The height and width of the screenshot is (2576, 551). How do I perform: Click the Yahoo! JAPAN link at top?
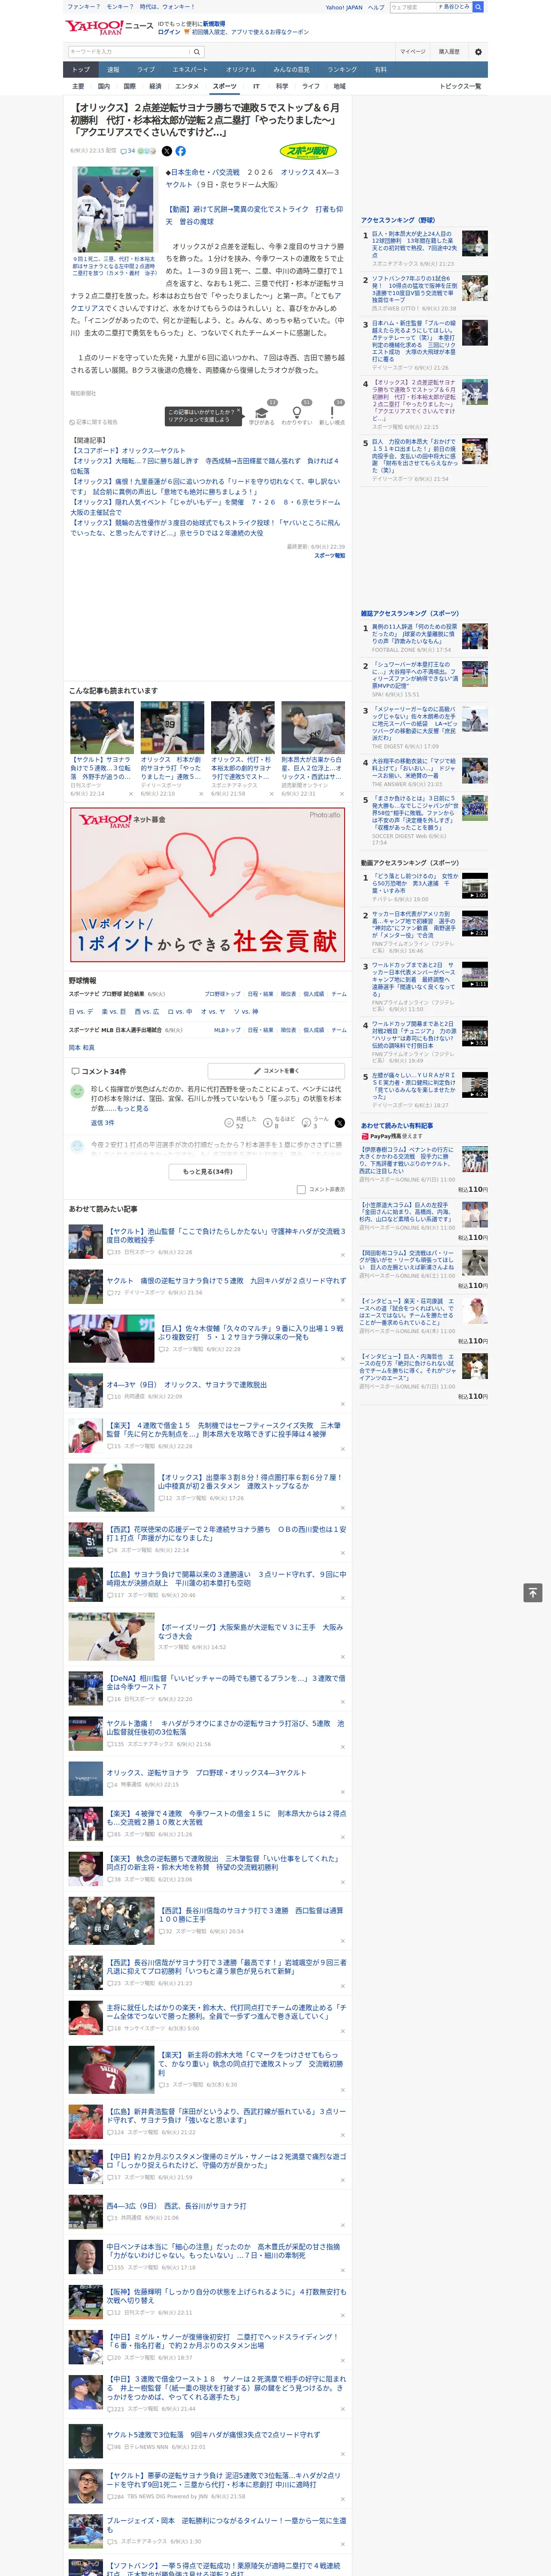point(344,7)
